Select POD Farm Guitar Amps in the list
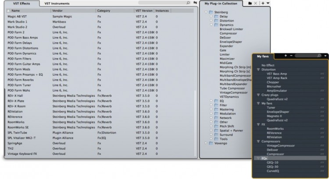The image size is (329, 179). click(x=100, y=64)
